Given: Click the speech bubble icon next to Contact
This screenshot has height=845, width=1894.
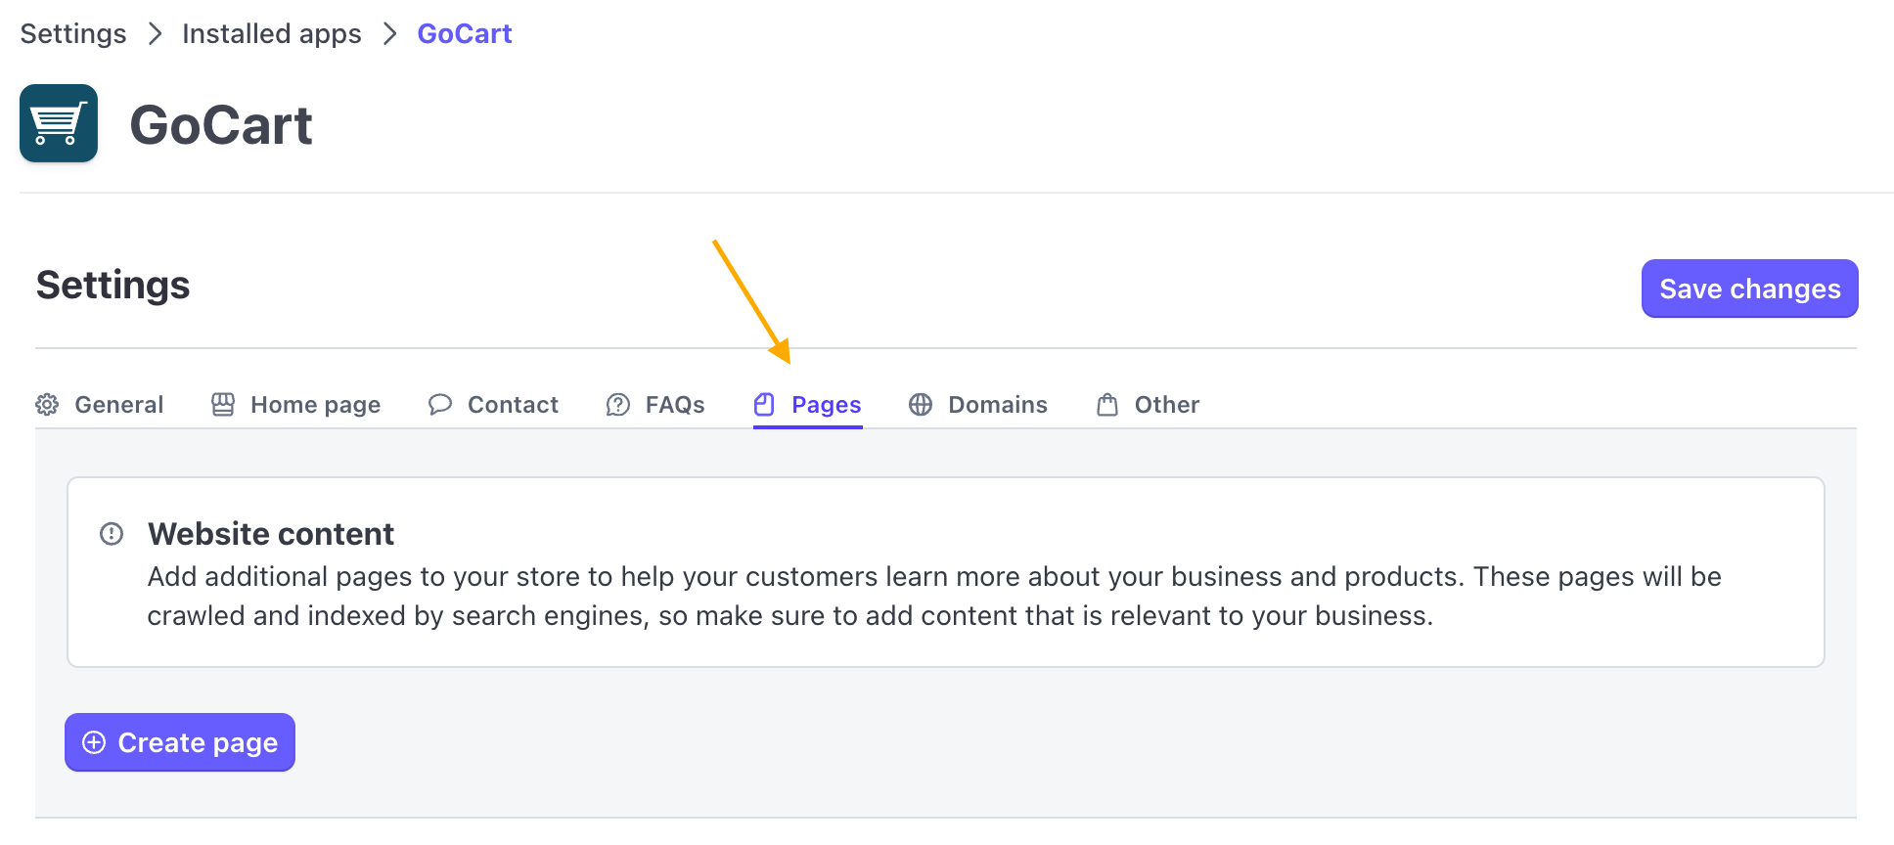Looking at the screenshot, I should click(440, 404).
